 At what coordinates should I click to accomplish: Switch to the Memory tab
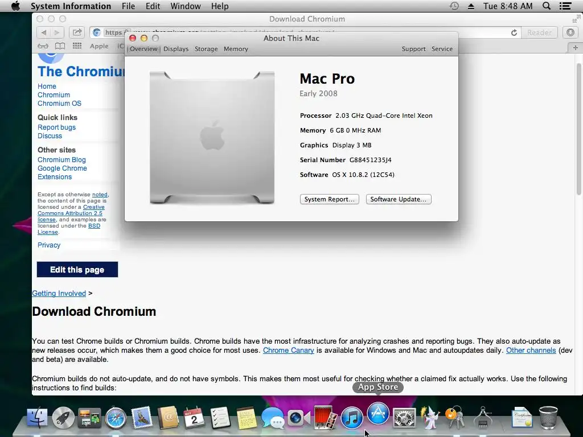point(236,49)
